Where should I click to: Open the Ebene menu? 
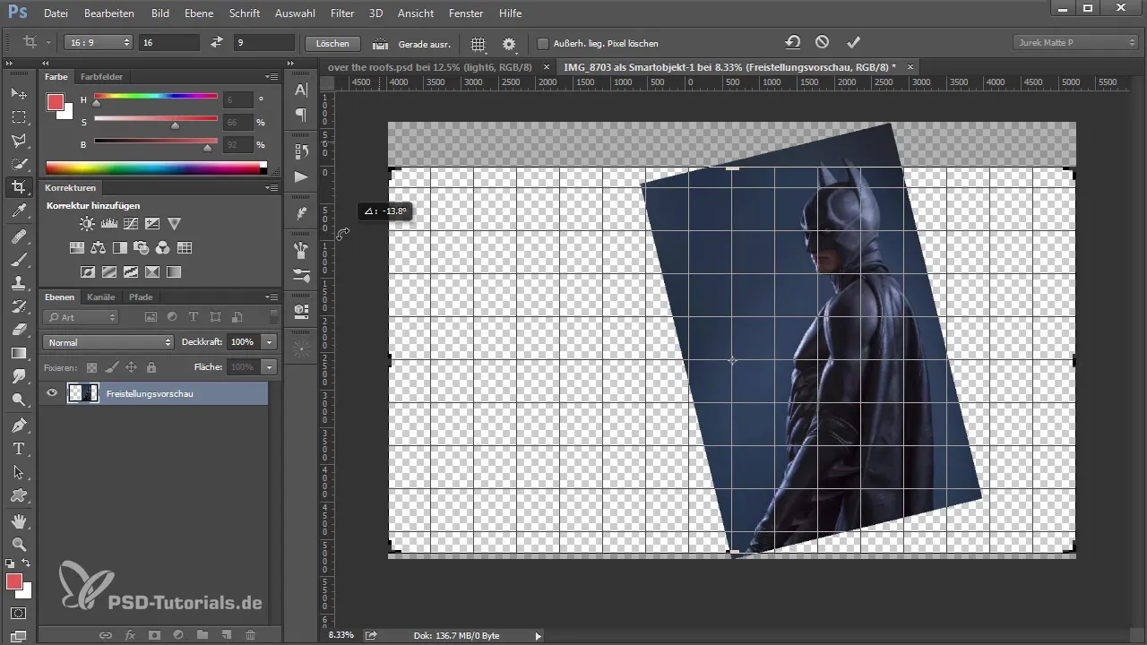pyautogui.click(x=198, y=13)
